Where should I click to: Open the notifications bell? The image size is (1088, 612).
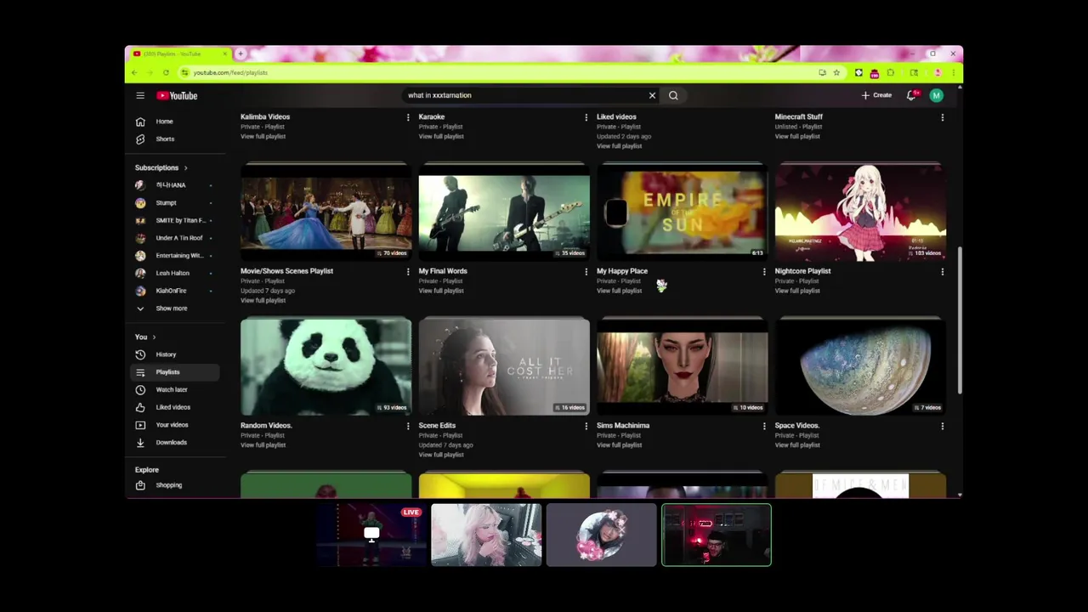[x=911, y=95]
